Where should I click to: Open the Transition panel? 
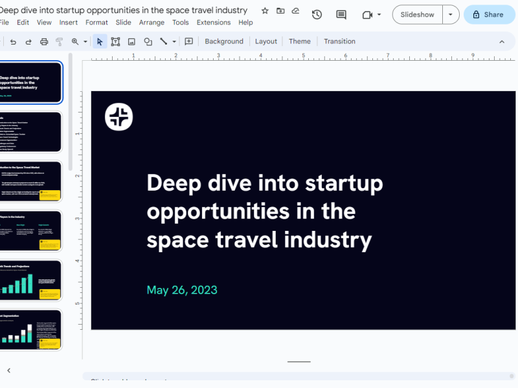[339, 41]
